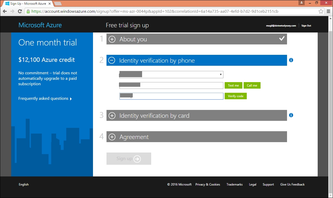The image size is (333, 198).
Task: Open Frequently asked questions link
Action: tap(45, 98)
